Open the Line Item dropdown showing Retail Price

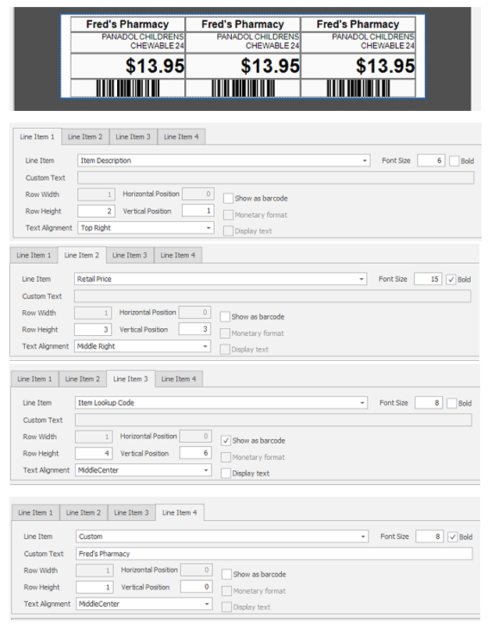220,279
